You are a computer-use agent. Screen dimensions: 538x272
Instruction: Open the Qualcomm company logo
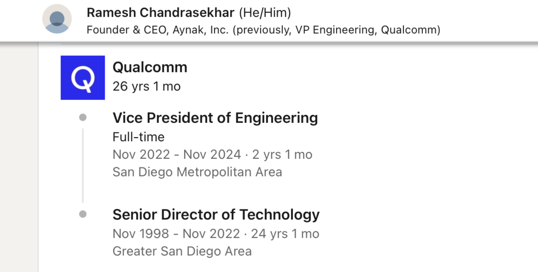click(x=83, y=78)
